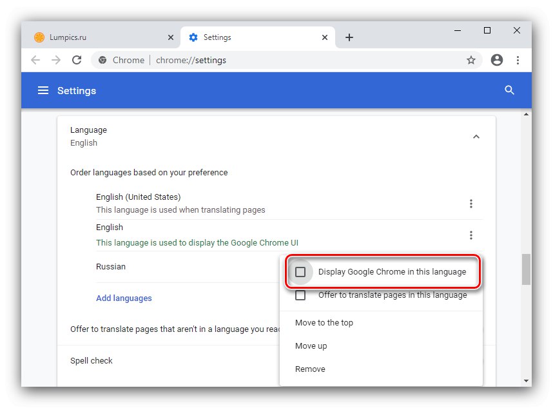Viewport: 553px width, 408px height.
Task: Click the Spell check section
Action: [92, 361]
